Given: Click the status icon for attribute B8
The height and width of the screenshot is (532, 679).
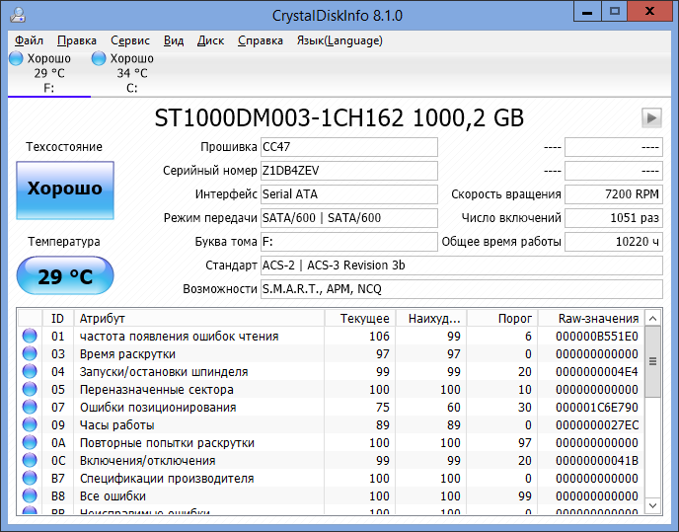Looking at the screenshot, I should click(31, 496).
